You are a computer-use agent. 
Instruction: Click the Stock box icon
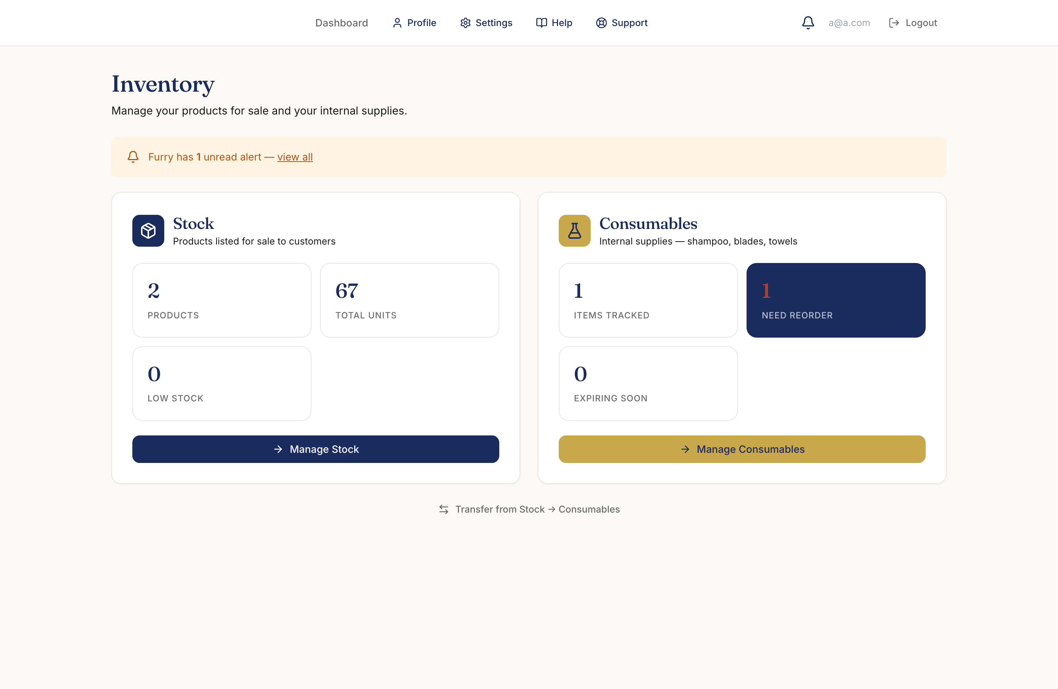coord(148,230)
